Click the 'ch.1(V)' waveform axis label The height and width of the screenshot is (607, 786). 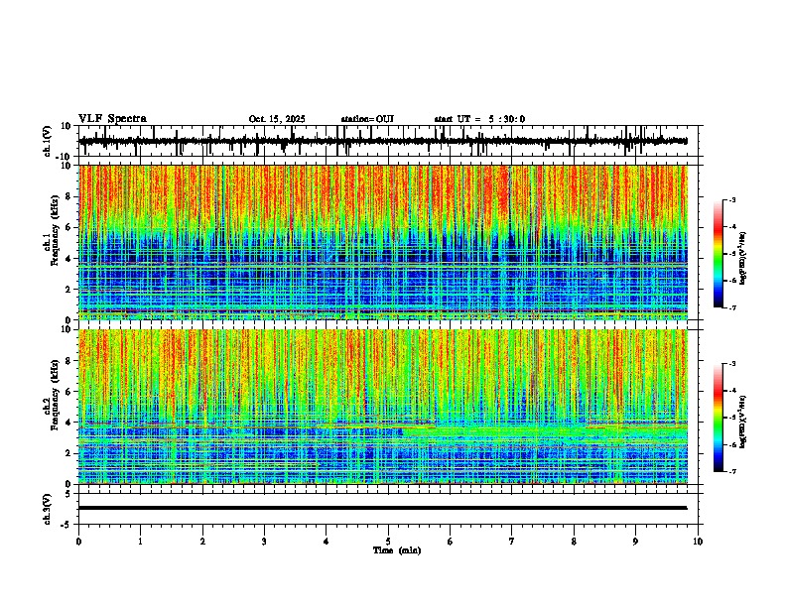(x=48, y=141)
